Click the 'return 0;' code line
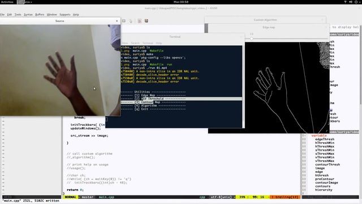Viewport: 362px width, 204px height. tap(75, 190)
